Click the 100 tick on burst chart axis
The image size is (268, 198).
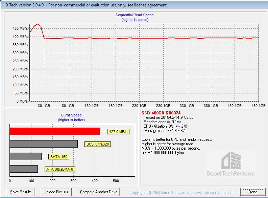click(31, 181)
